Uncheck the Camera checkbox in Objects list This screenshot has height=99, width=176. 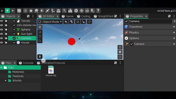(14, 38)
